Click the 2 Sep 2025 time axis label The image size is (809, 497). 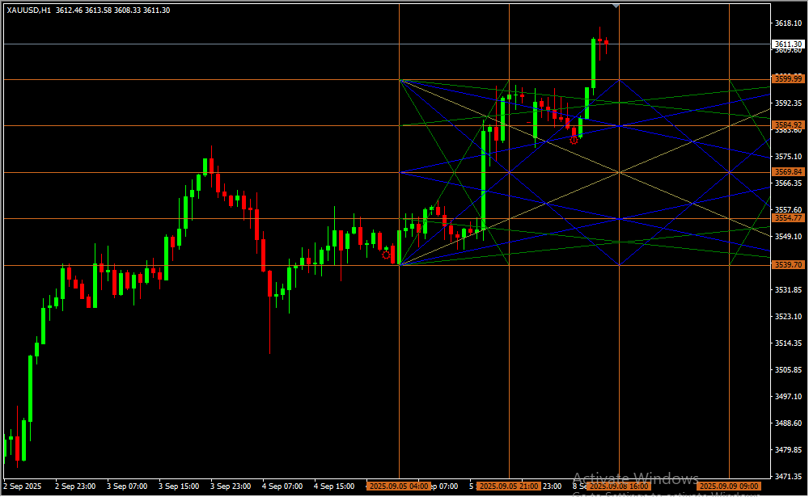pyautogui.click(x=22, y=486)
